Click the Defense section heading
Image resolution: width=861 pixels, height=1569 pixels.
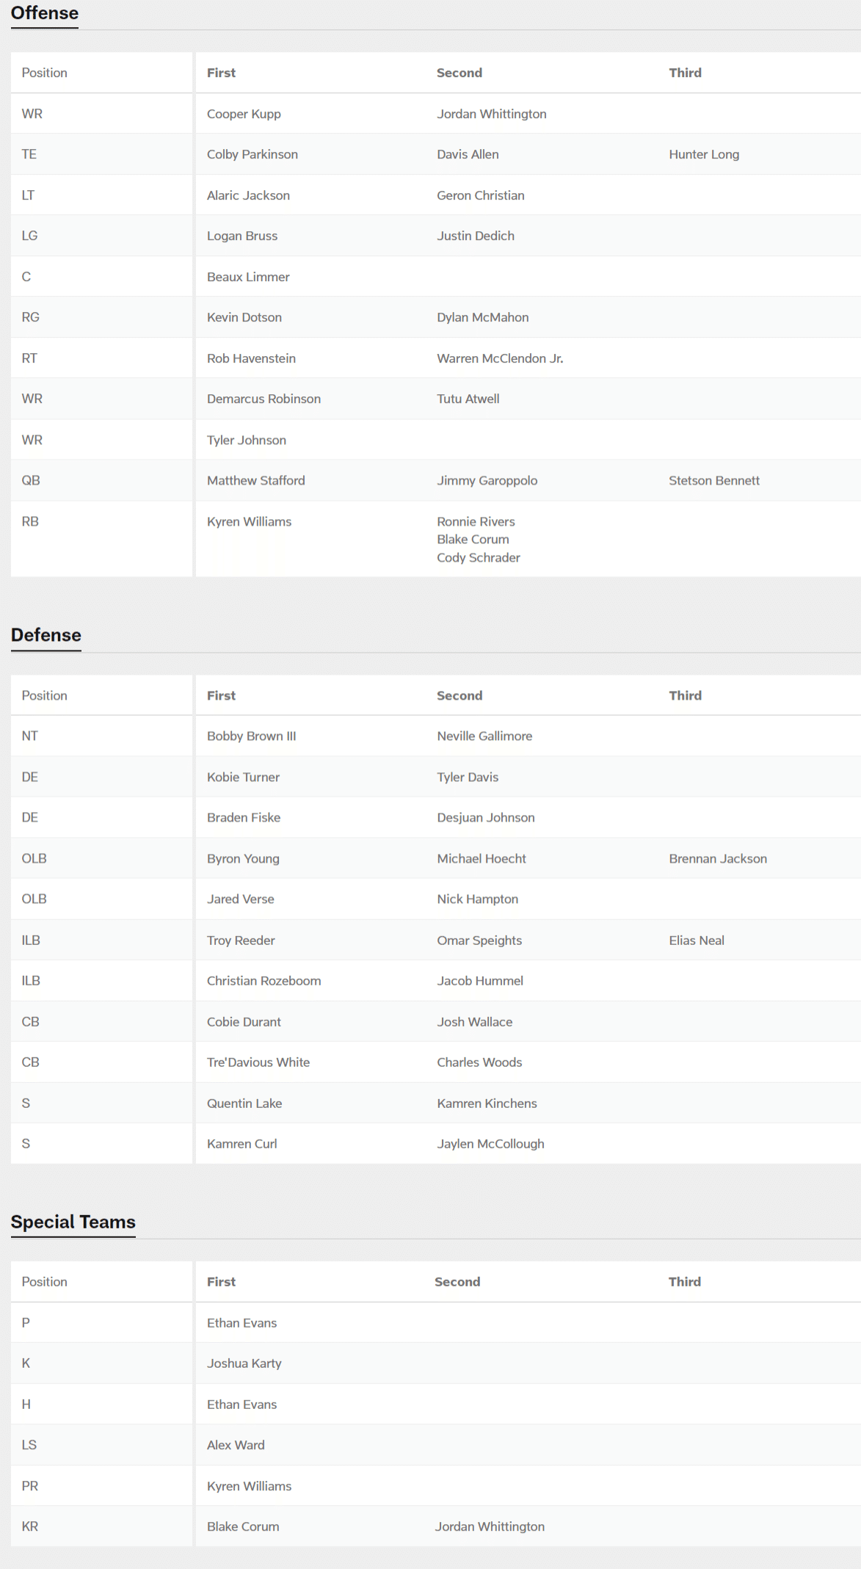click(x=46, y=635)
